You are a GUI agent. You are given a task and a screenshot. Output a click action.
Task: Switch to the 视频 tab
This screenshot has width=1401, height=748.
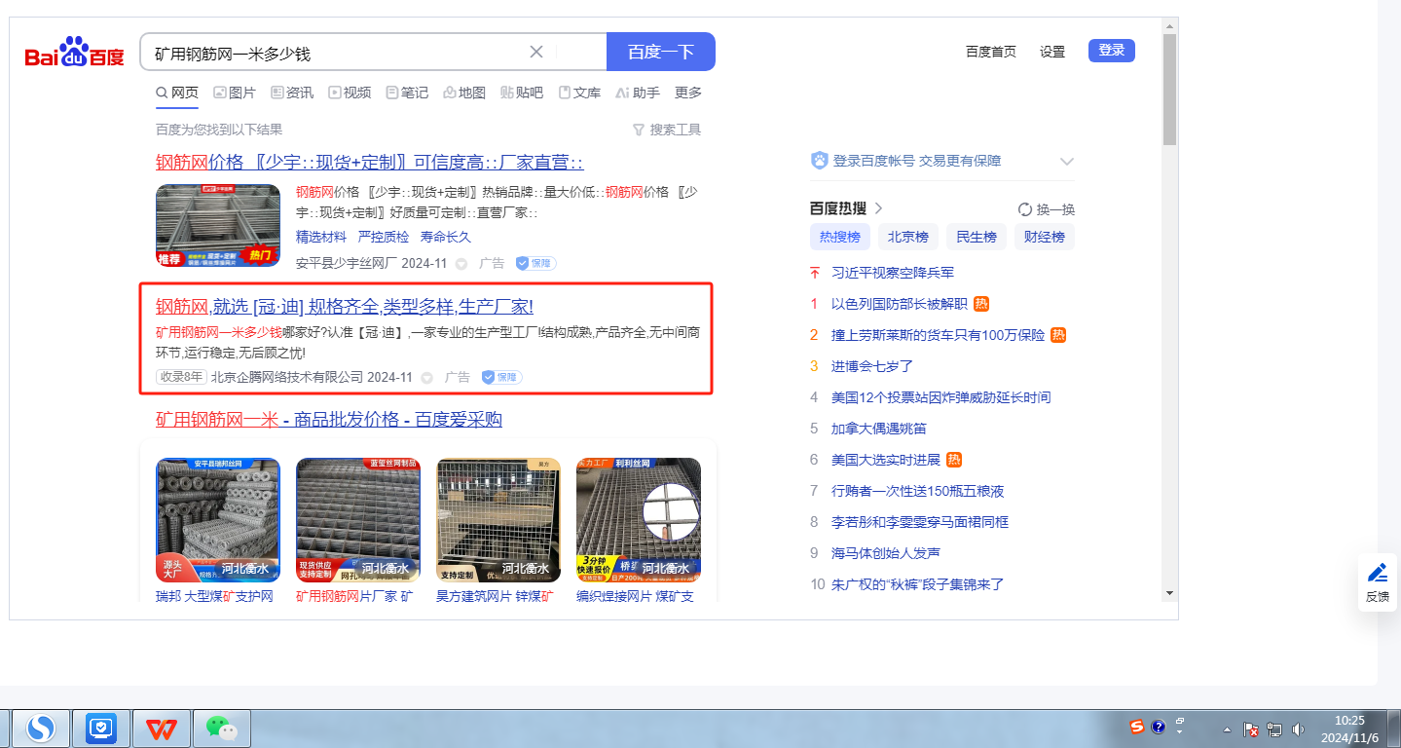coord(350,93)
